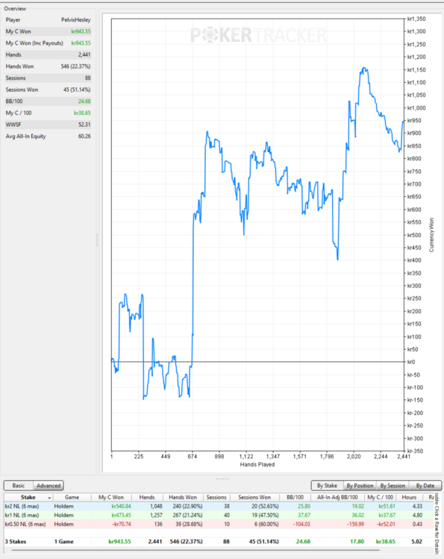Viewport: 444px width, 559px height.
Task: Sort by the Hands Won column
Action: coord(183,497)
